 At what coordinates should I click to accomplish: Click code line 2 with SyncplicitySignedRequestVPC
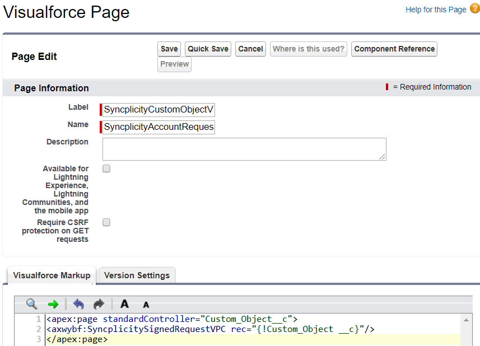coord(210,329)
